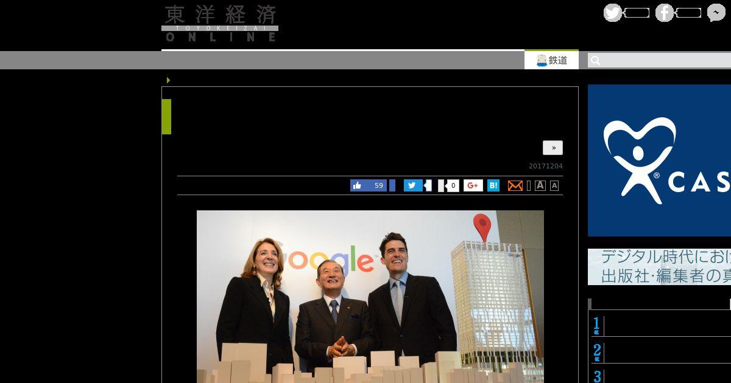Select the larger font size A

(540, 185)
